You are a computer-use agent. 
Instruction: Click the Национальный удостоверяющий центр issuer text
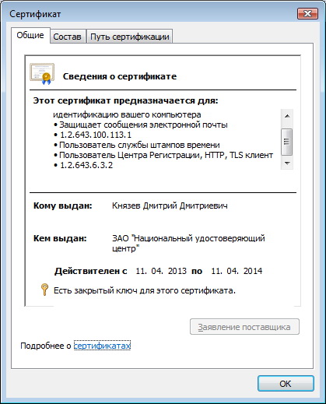(x=188, y=243)
